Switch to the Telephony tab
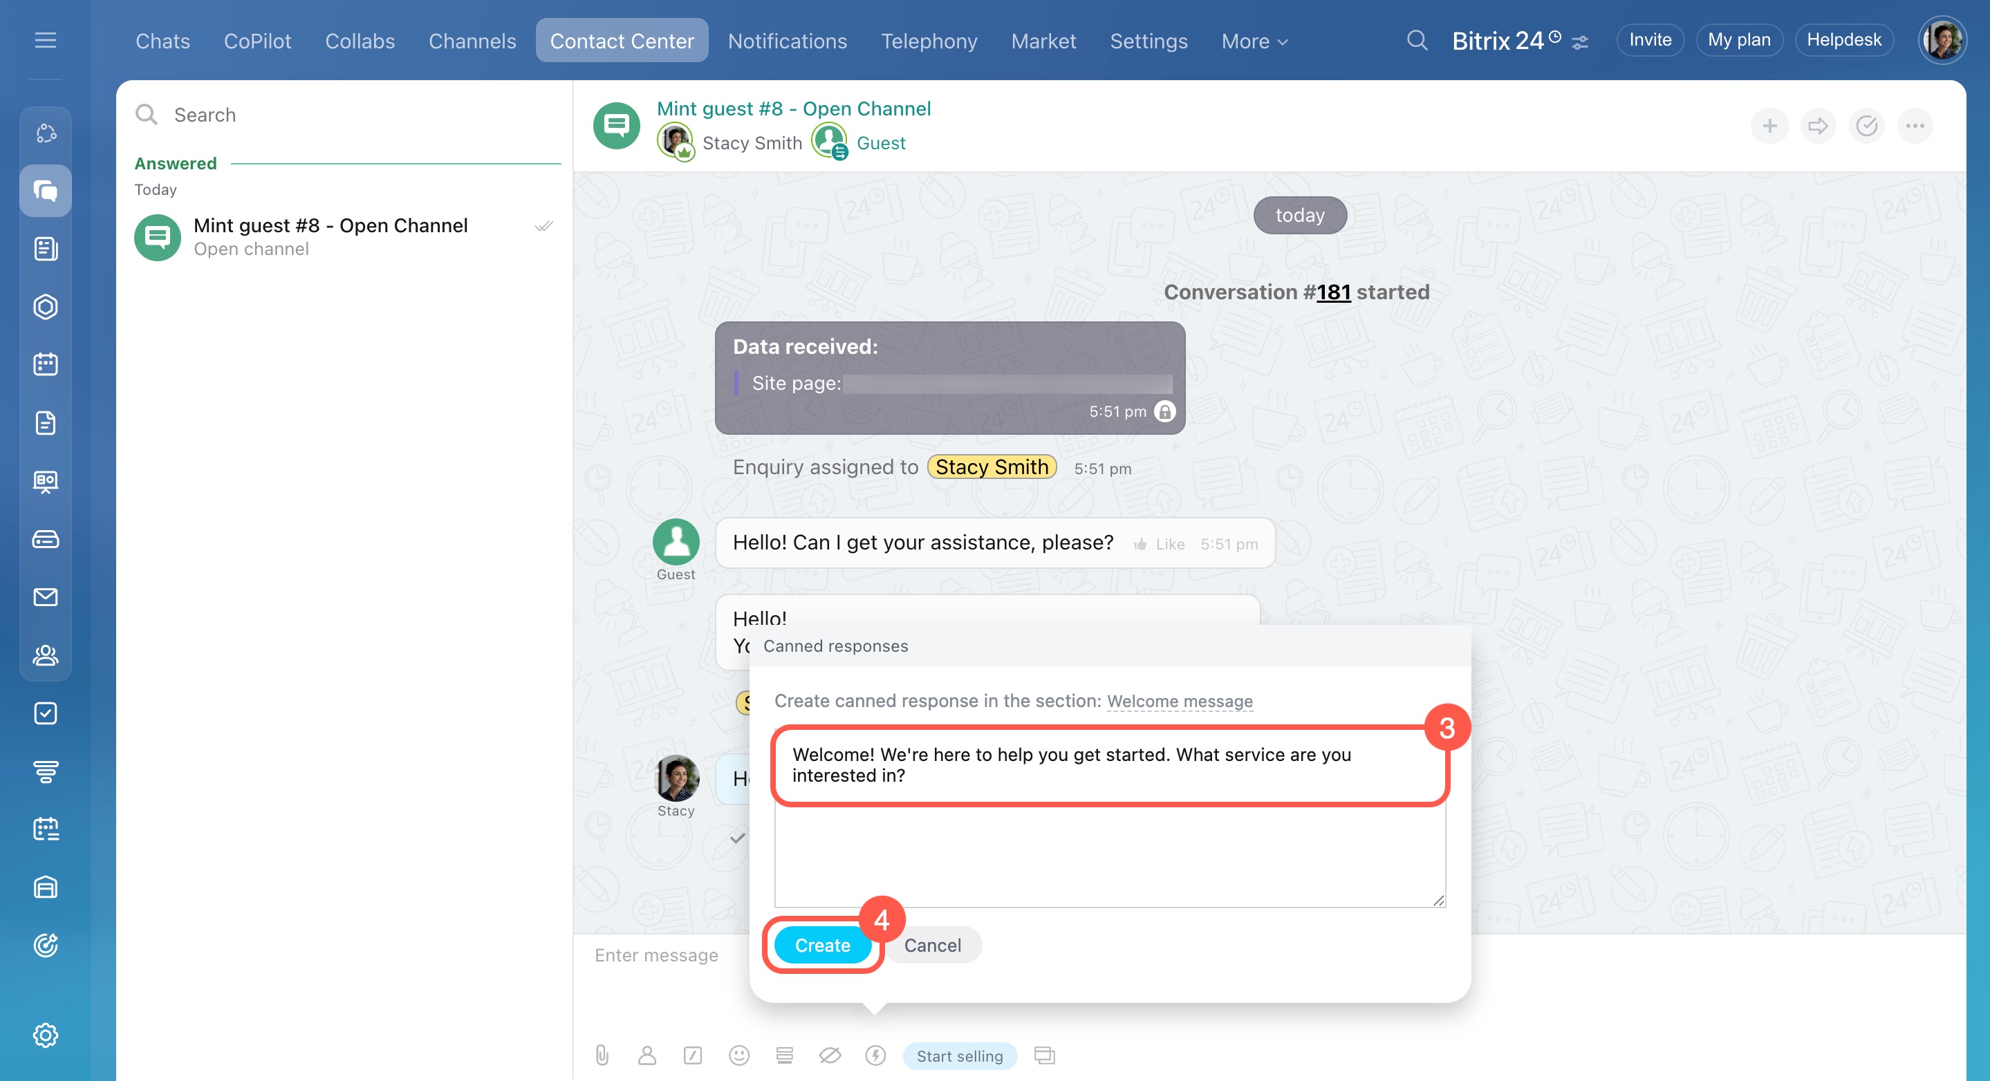1990x1081 pixels. pos(929,41)
